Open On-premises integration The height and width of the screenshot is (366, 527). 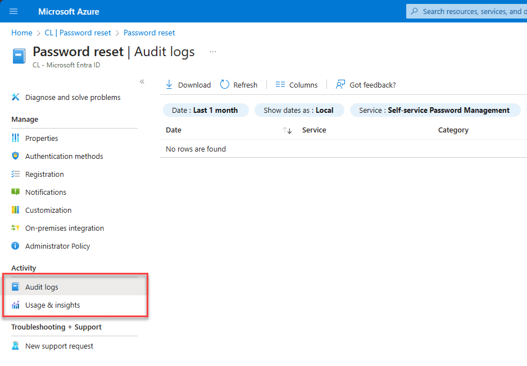65,228
